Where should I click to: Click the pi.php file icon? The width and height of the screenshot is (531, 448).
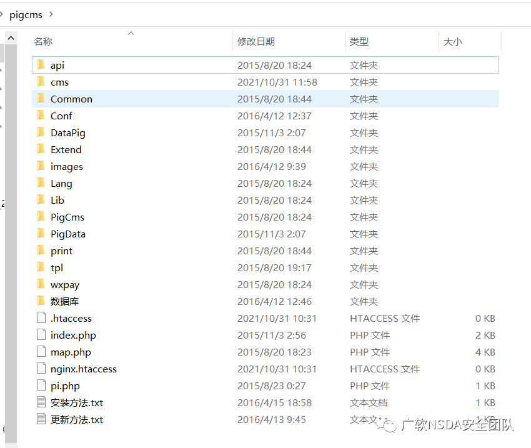point(41,385)
